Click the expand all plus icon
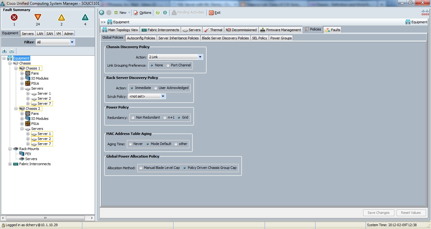 [4, 51]
